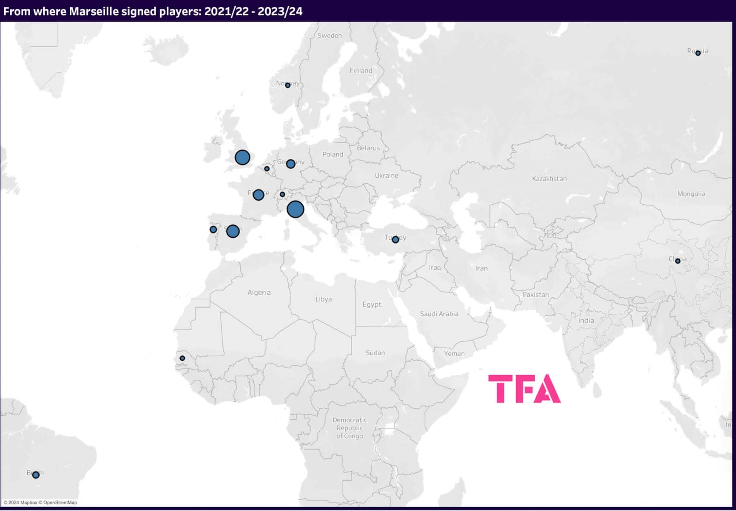Viewport: 736px width, 511px height.
Task: Select the Brazil bubble marker
Action: click(x=36, y=475)
